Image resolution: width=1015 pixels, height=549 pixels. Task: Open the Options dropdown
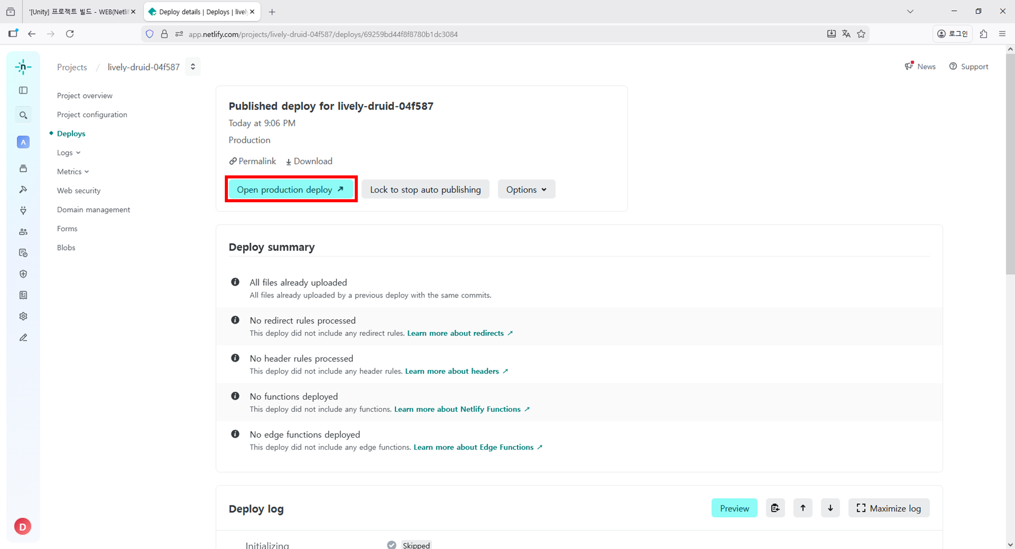526,190
